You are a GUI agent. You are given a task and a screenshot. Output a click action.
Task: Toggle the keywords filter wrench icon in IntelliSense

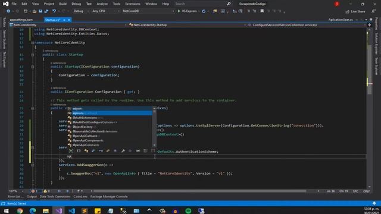[123, 150]
